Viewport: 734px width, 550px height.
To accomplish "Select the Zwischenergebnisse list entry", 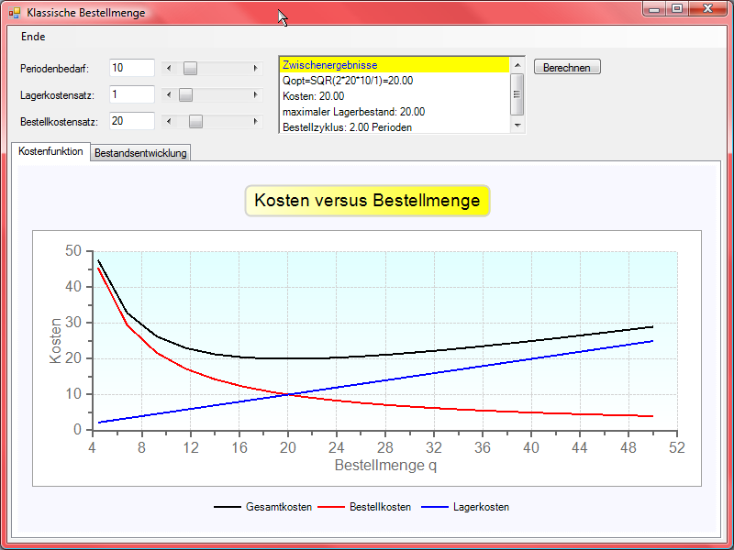I will coord(394,65).
